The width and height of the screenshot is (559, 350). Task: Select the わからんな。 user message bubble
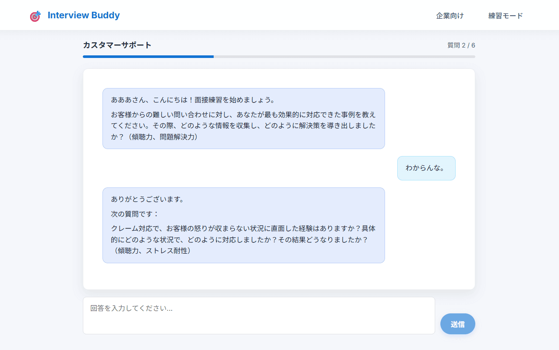click(426, 168)
